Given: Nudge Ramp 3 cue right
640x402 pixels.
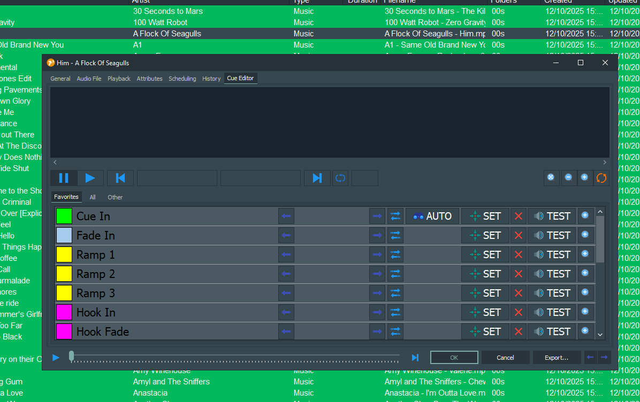Looking at the screenshot, I should pyautogui.click(x=377, y=293).
